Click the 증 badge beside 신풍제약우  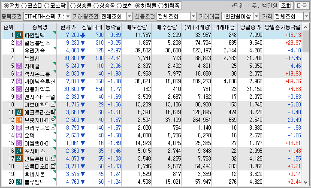tap(19, 89)
